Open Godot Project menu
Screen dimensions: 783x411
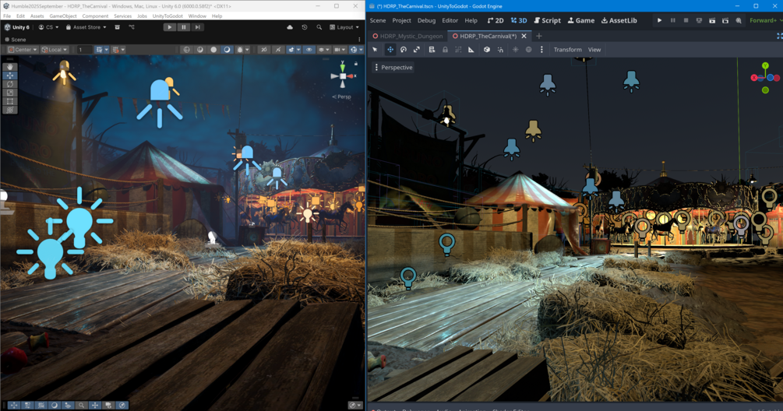pyautogui.click(x=401, y=20)
